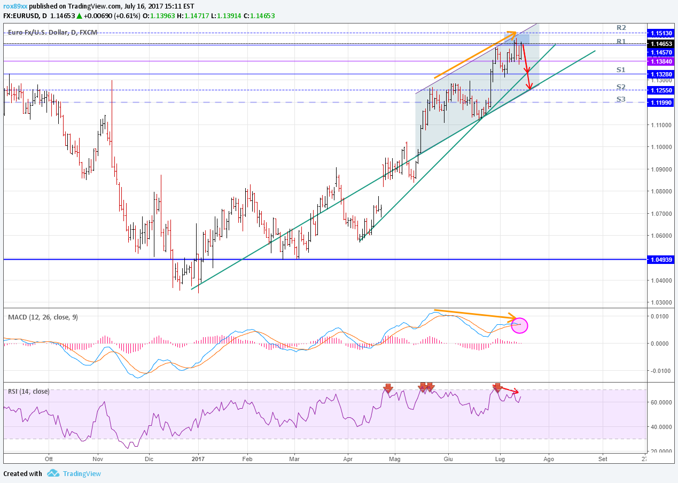Click the S2 support label
678x483 pixels.
point(621,87)
